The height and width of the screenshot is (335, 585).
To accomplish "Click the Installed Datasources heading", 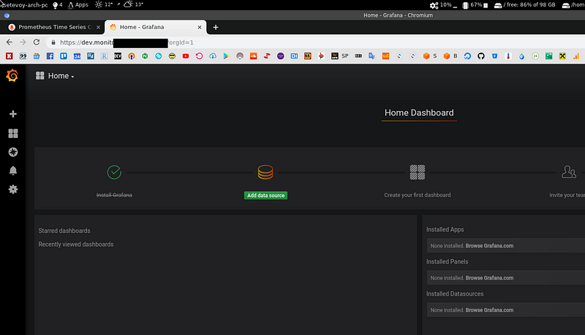I will click(x=455, y=293).
